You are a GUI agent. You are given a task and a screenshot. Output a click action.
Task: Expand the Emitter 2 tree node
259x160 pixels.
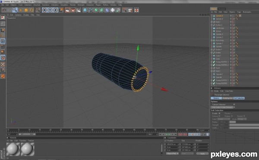point(212,25)
